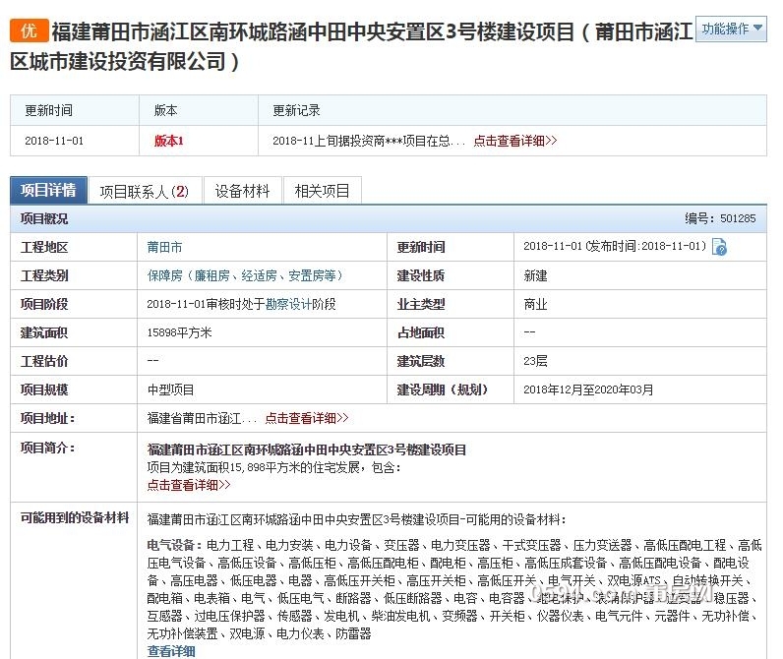Click the 2018-11-01 (发布时间:2018-11-01) value
The height and width of the screenshot is (659, 783).
click(615, 246)
